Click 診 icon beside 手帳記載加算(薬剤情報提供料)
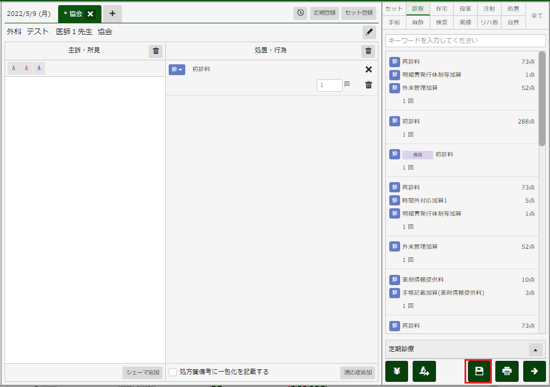This screenshot has height=387, width=550. tap(394, 293)
